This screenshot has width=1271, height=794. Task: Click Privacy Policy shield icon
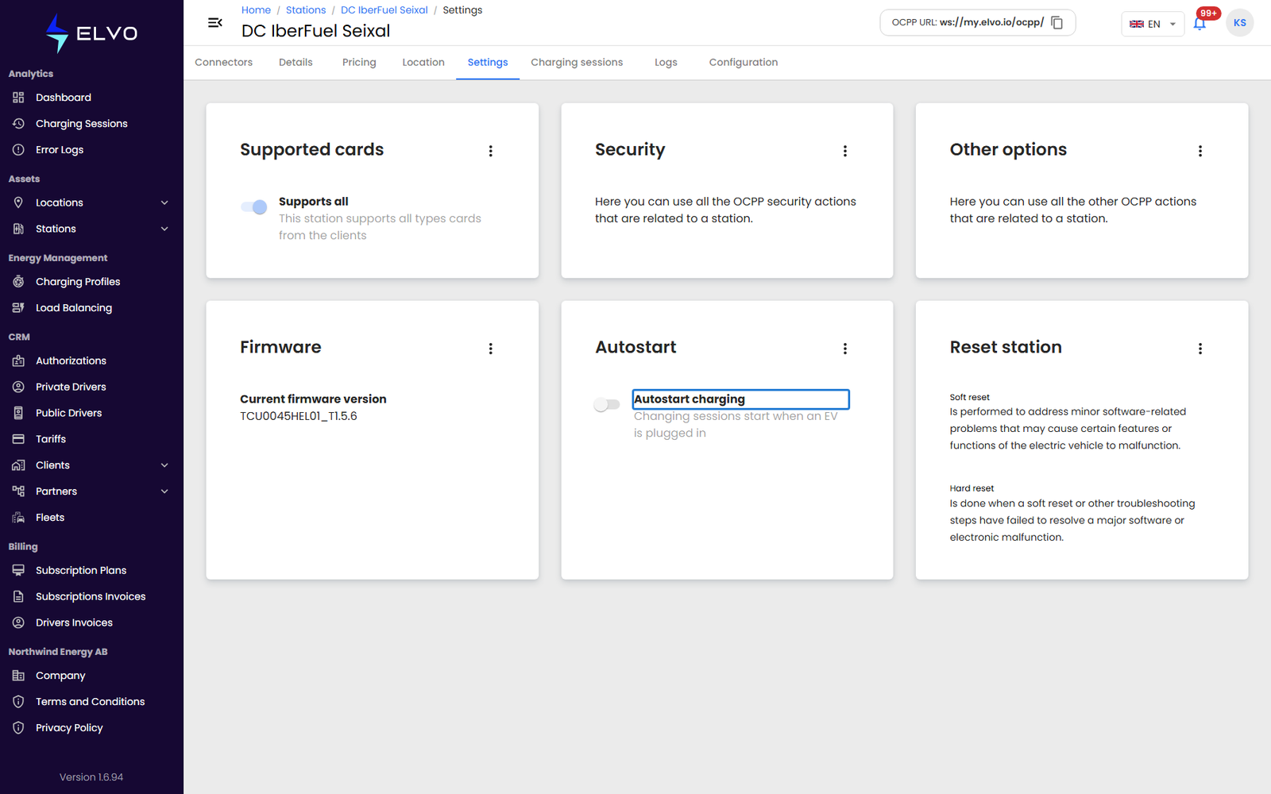(x=18, y=728)
